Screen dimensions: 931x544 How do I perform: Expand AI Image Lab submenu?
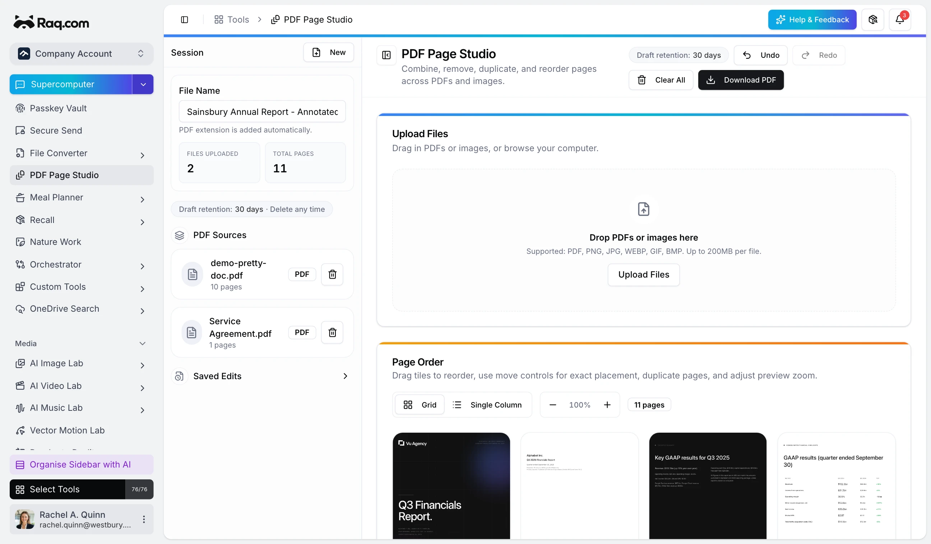pyautogui.click(x=142, y=366)
